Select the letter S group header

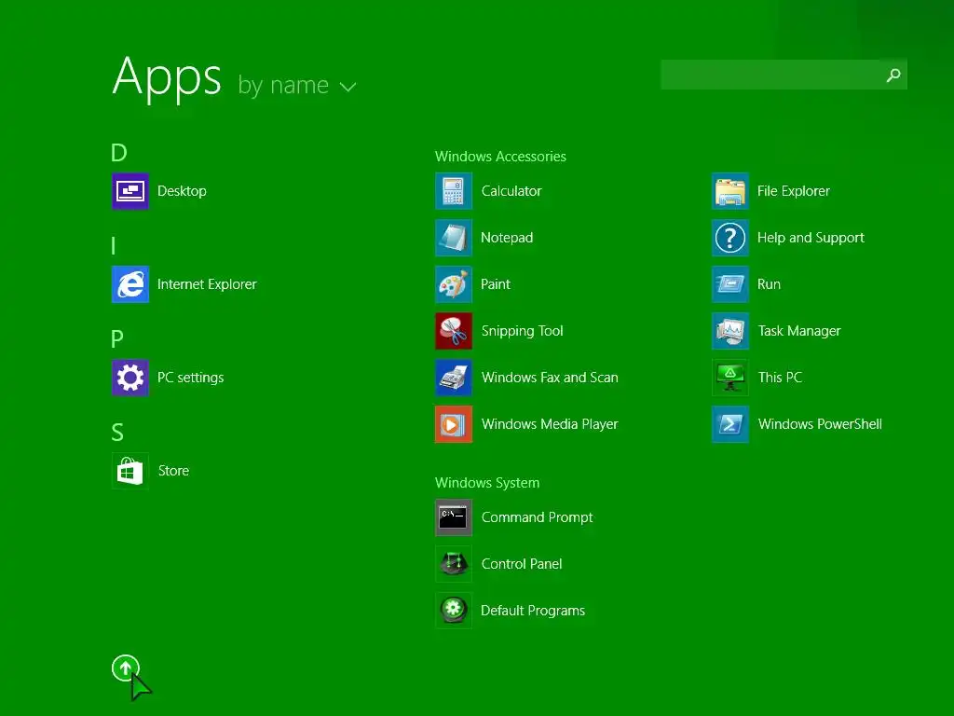click(x=117, y=433)
